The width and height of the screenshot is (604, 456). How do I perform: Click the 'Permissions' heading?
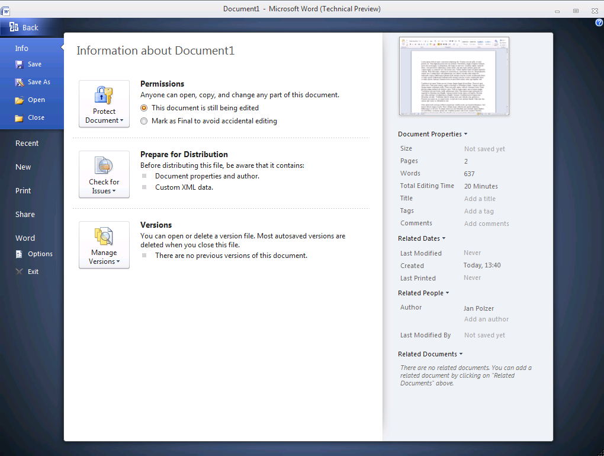click(x=162, y=84)
